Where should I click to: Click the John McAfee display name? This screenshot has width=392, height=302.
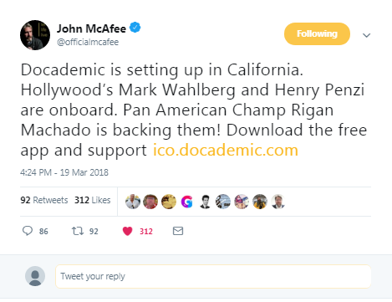[91, 28]
